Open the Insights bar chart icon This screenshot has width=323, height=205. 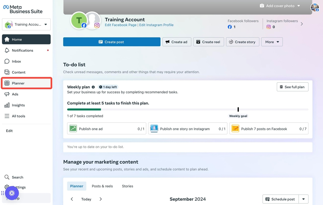tap(7, 105)
